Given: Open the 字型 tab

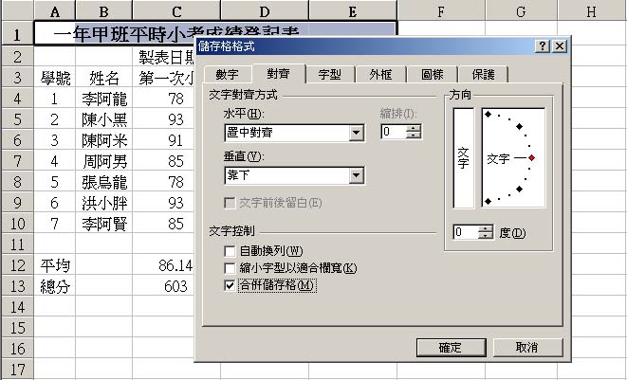Looking at the screenshot, I should (330, 74).
